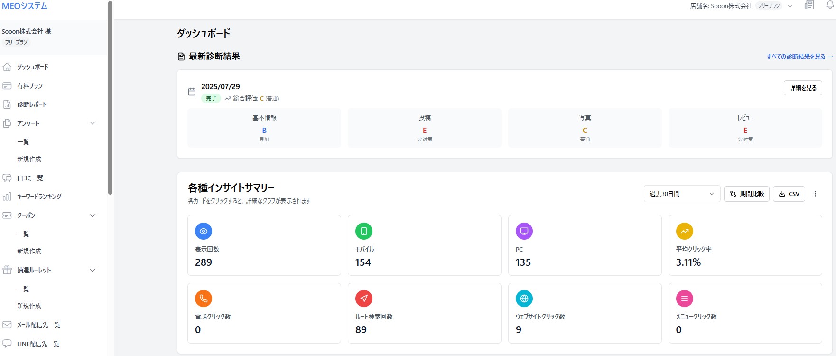The height and width of the screenshot is (356, 836).
Task: Click the yellow trend icon for 平均クリック率
Action: pos(685,231)
